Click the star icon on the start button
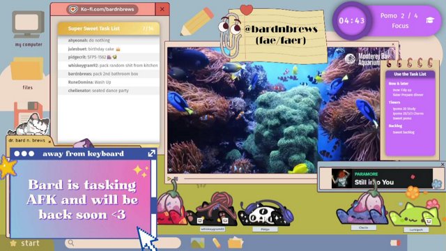 13,243
